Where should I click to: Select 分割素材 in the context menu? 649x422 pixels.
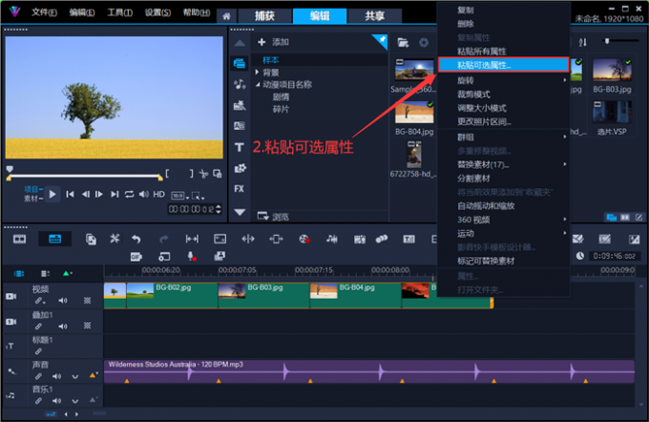(x=503, y=179)
